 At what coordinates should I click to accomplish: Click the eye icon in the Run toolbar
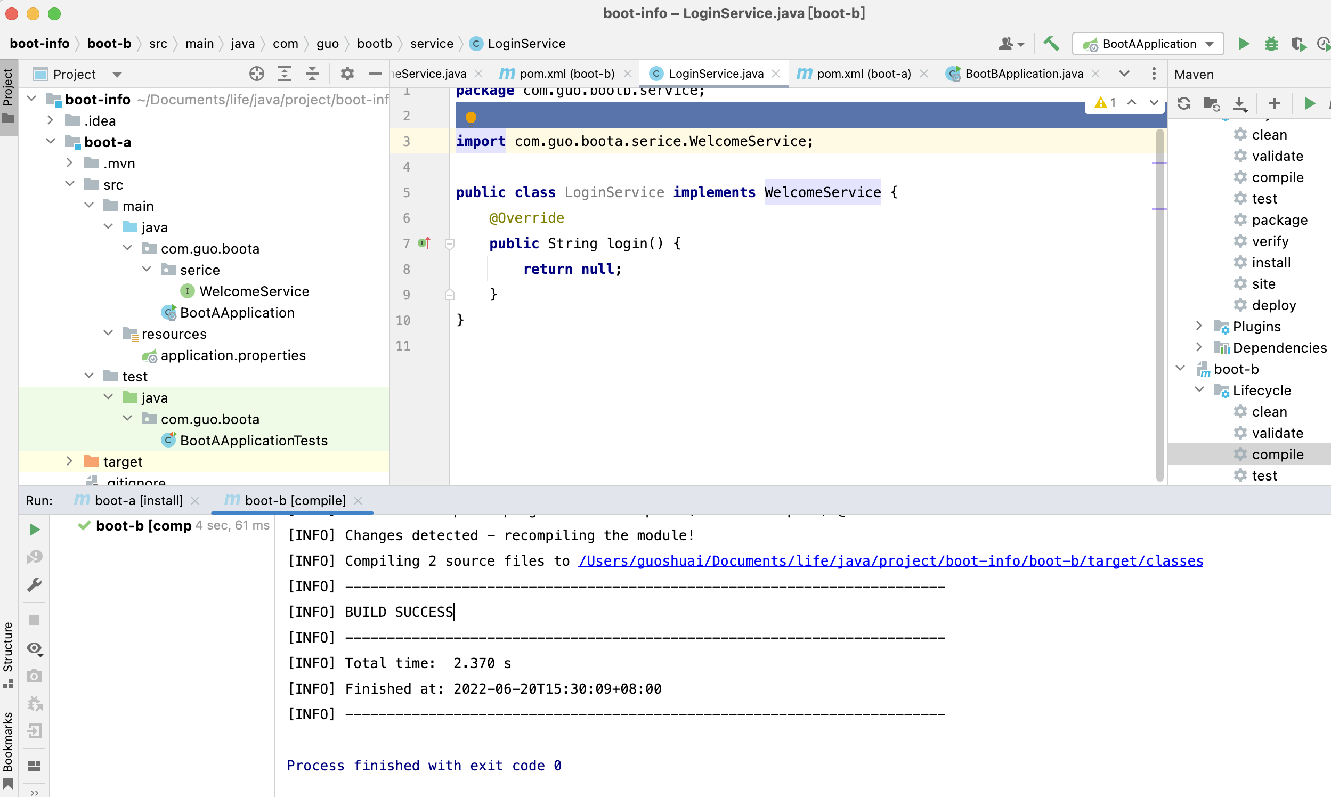[35, 649]
